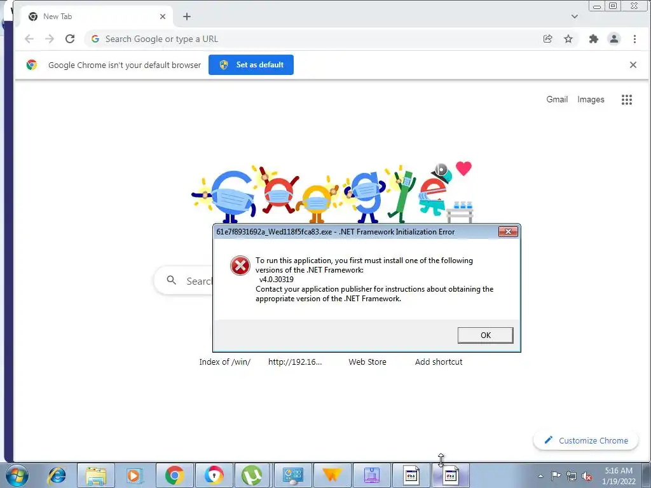Click the Google Doodle image
The image size is (651, 488).
click(x=332, y=192)
